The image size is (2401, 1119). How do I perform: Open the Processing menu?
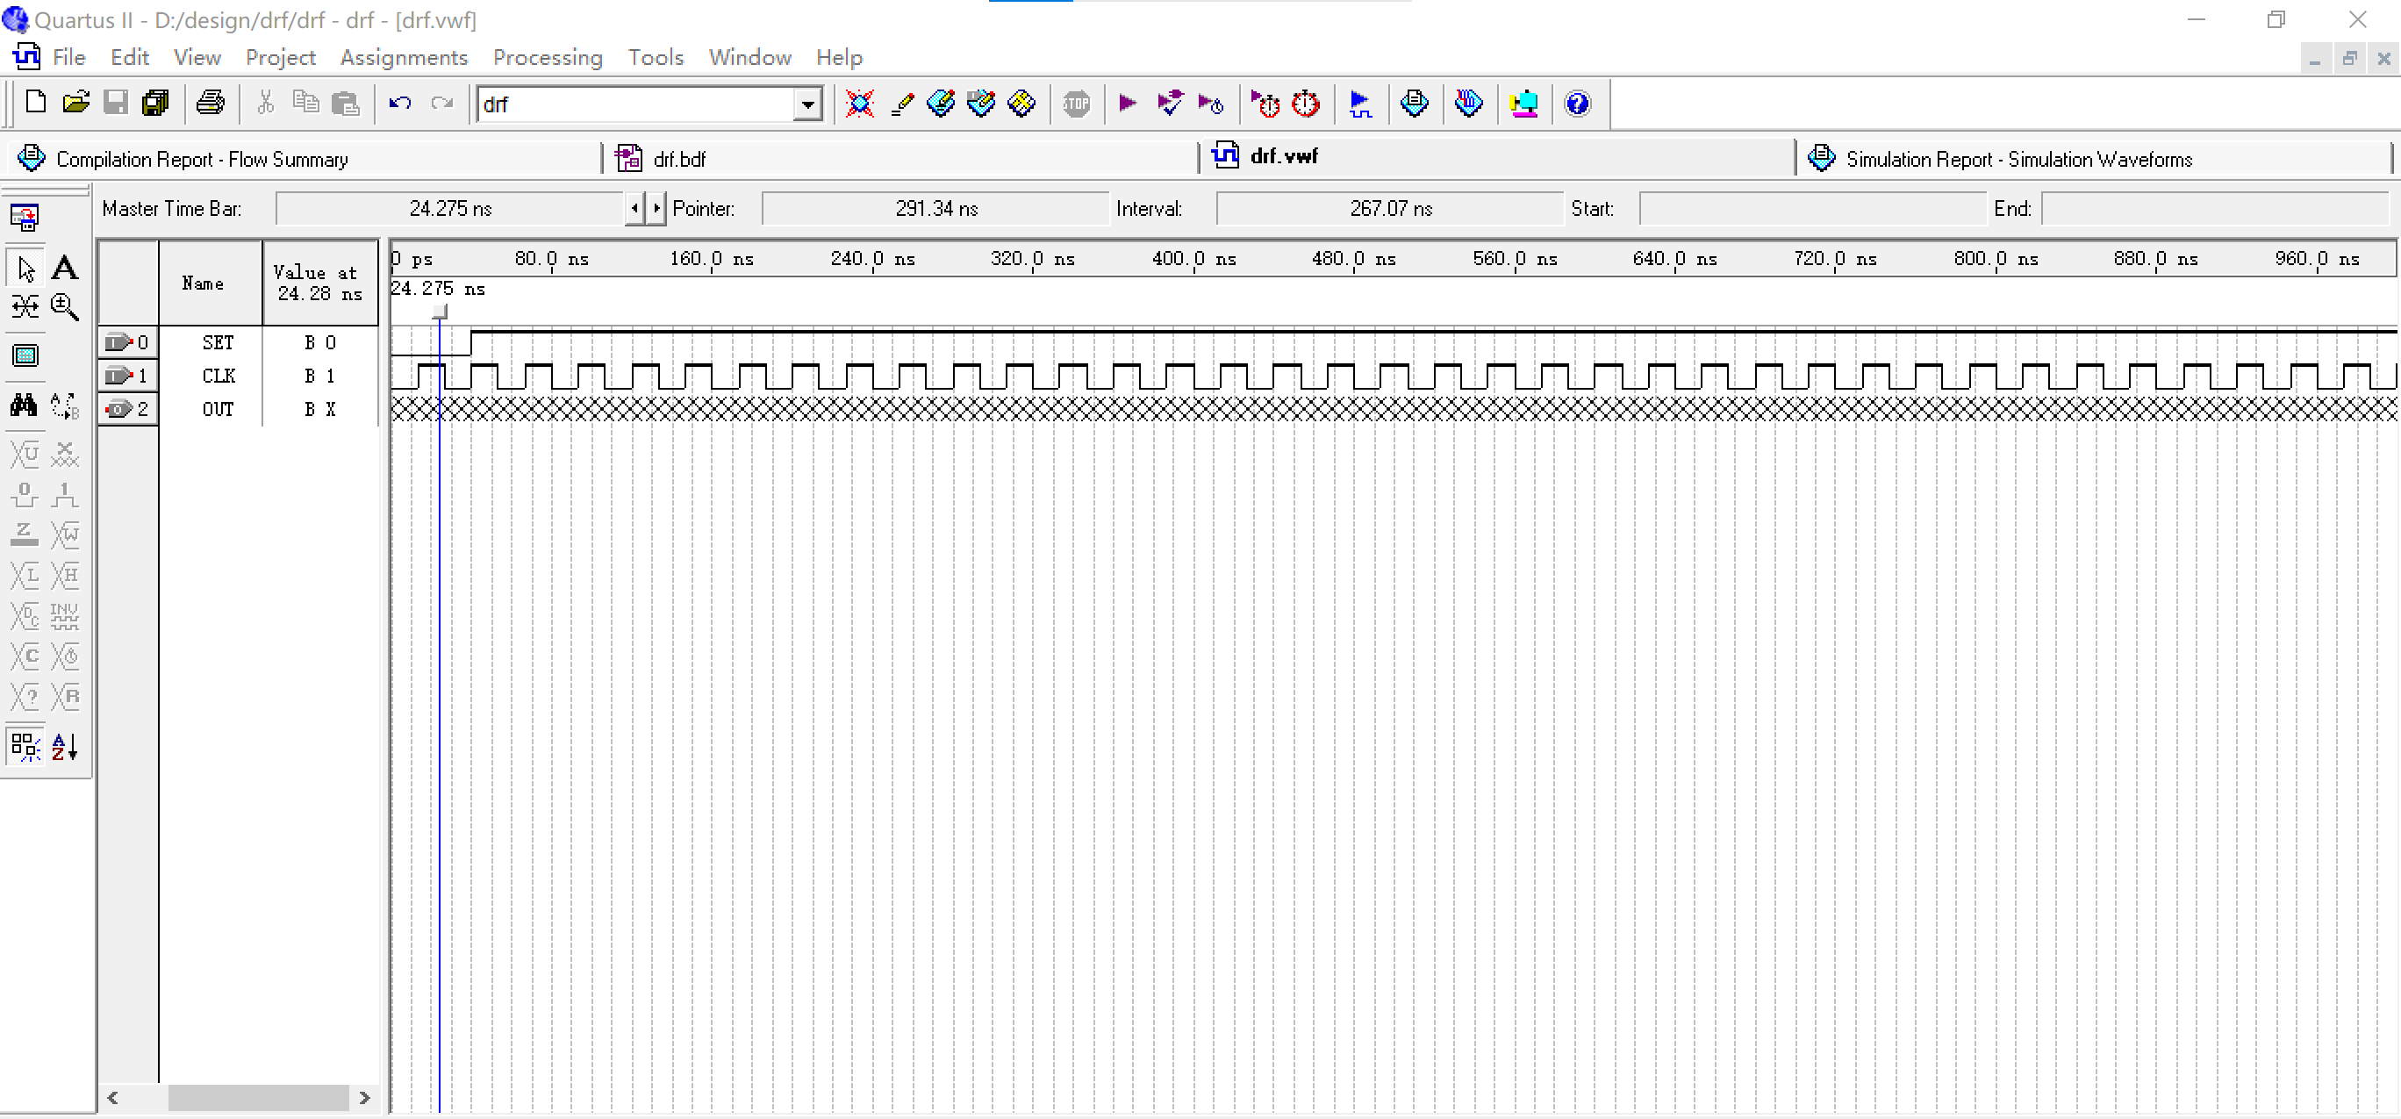(547, 58)
